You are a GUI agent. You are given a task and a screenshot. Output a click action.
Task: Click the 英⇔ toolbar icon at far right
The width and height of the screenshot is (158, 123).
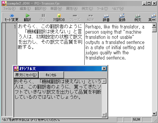(x=152, y=18)
